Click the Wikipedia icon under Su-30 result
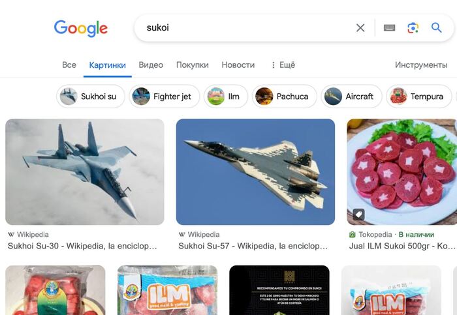This screenshot has height=315, width=457. click(11, 234)
